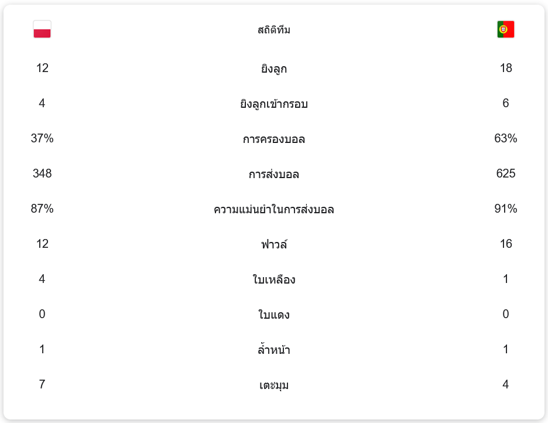This screenshot has width=548, height=423.
Task: Click the ฟาวล์ fouls label
Action: point(274,245)
